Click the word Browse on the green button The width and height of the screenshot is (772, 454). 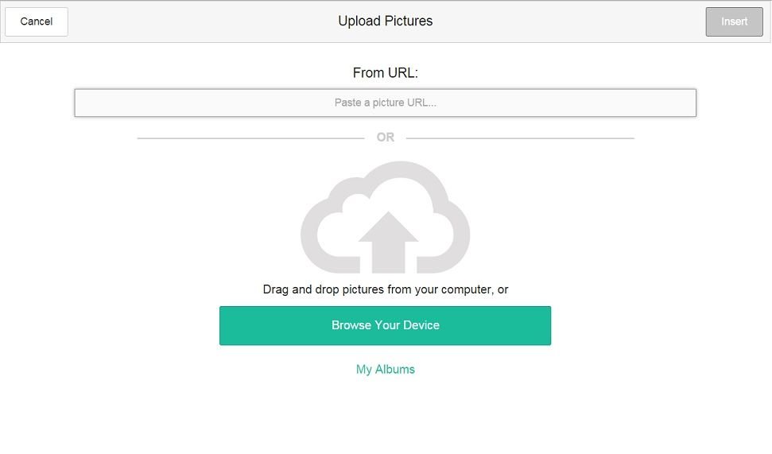click(351, 325)
